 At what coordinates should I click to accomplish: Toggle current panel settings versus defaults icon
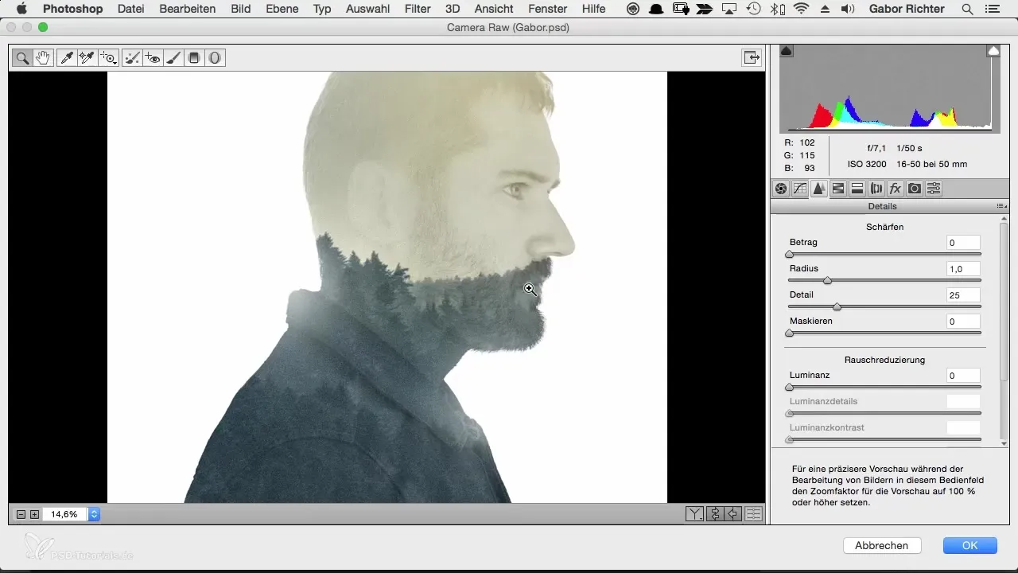[753, 514]
